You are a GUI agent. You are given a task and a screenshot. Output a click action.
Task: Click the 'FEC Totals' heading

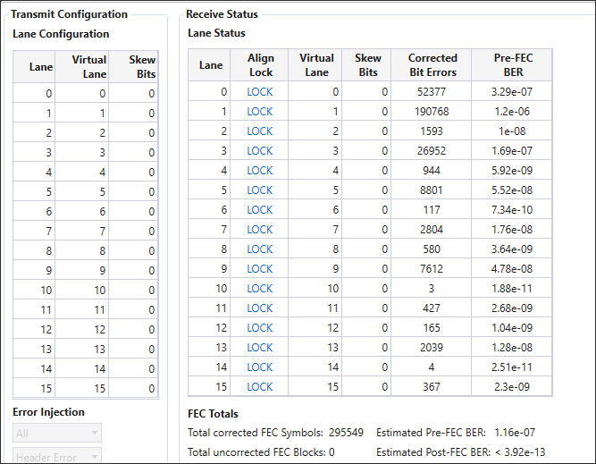(213, 414)
